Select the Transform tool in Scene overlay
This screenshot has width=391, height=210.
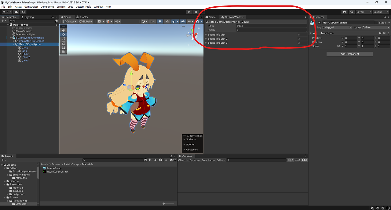point(64,52)
